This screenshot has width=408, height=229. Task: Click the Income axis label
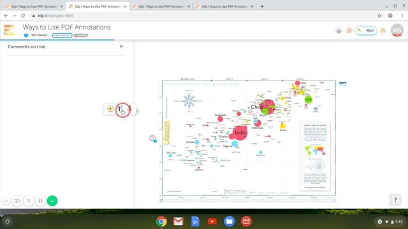click(235, 191)
